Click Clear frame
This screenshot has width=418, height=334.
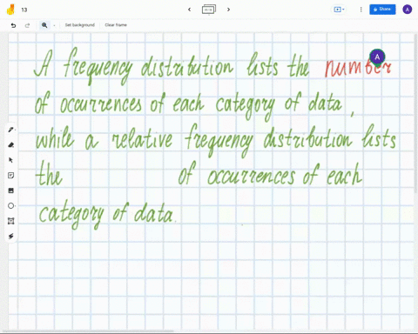[x=116, y=25]
